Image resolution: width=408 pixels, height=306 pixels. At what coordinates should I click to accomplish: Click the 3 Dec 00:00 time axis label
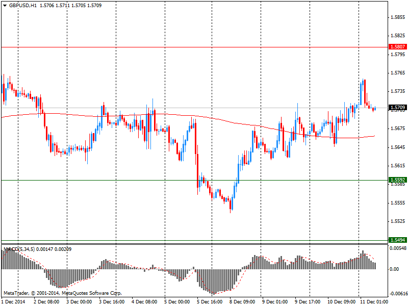[79, 301]
